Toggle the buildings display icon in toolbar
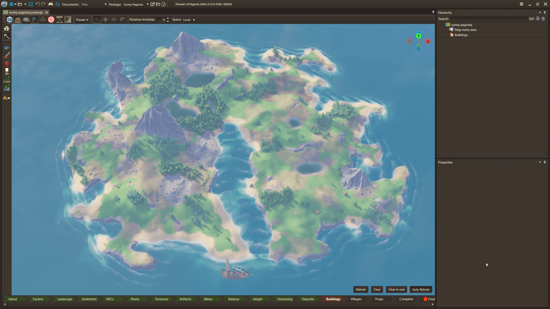 tap(18, 20)
